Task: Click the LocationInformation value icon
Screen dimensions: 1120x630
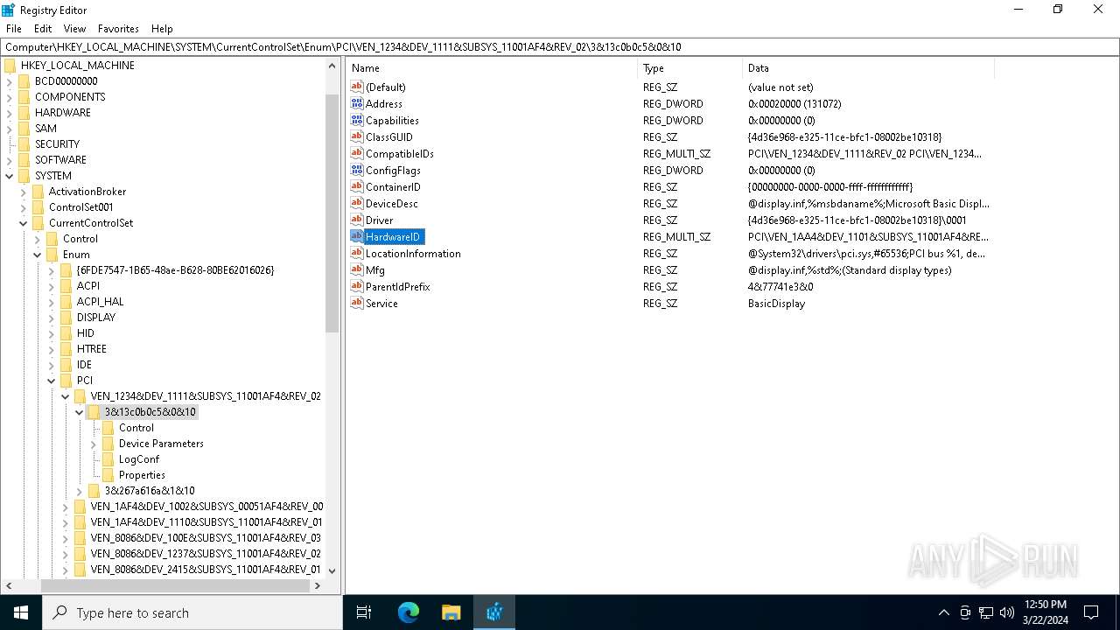Action: (356, 253)
